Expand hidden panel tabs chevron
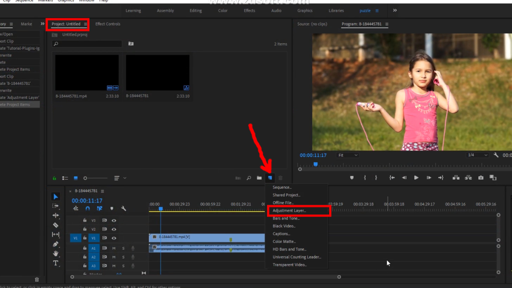This screenshot has width=512, height=288. pyautogui.click(x=42, y=24)
